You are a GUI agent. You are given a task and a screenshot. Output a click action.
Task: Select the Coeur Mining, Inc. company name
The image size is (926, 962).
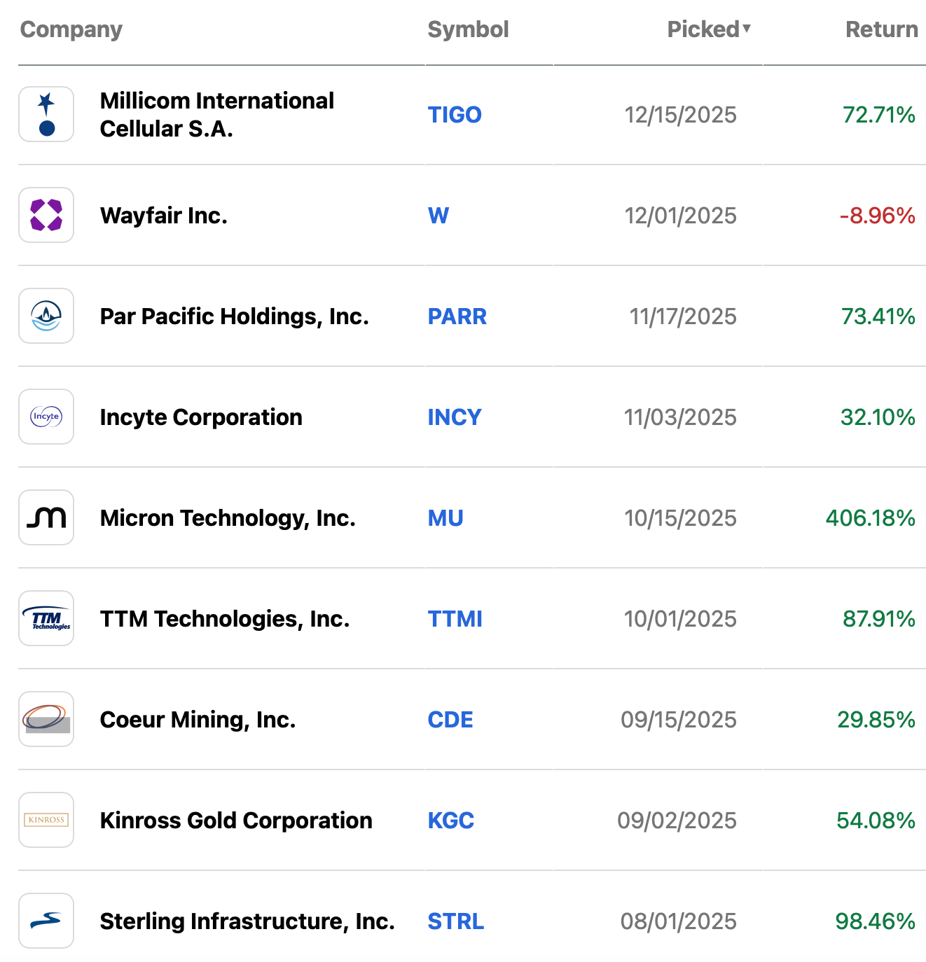coord(198,720)
